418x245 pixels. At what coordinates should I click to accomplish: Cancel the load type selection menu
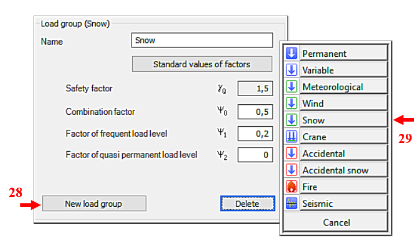tap(336, 222)
